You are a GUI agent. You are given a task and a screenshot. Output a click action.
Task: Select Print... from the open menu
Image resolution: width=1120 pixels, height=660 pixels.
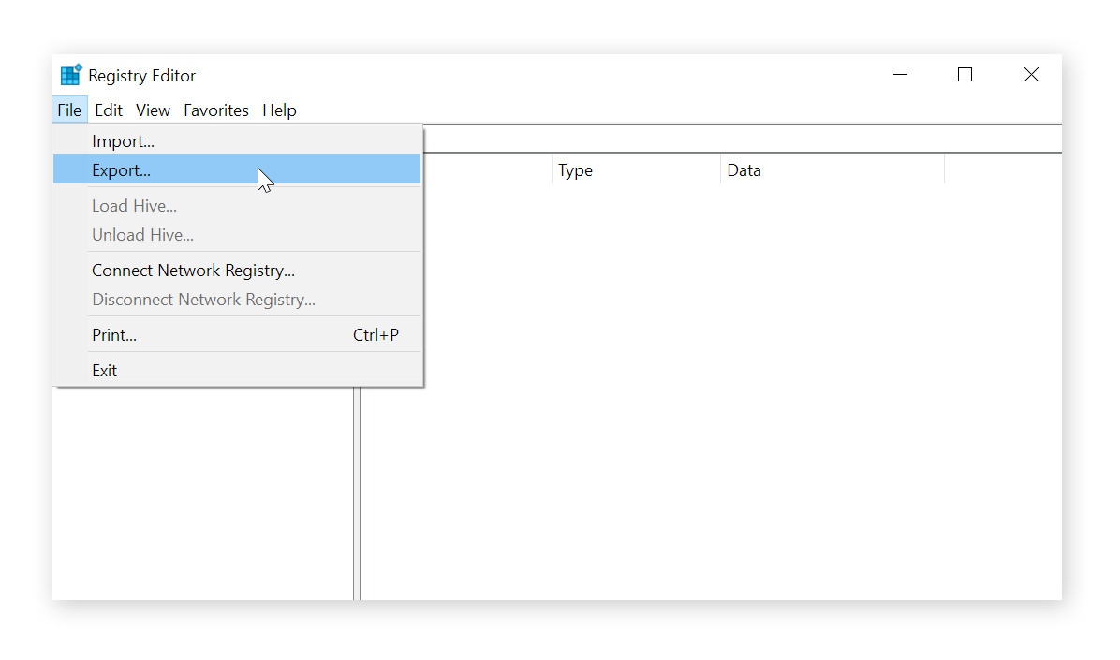click(113, 334)
